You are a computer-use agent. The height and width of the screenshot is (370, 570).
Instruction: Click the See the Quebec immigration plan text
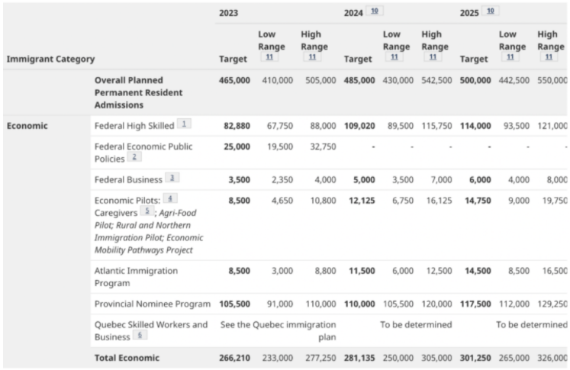[278, 331]
